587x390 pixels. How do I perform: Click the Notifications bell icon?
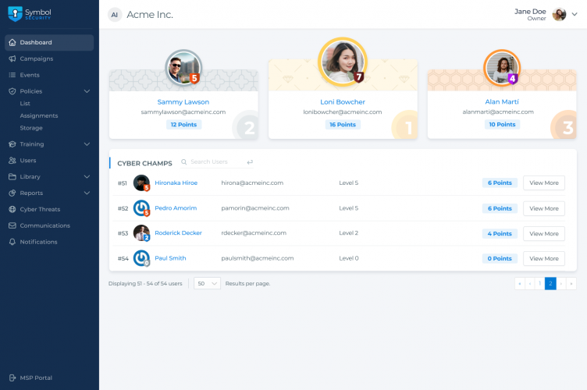point(12,242)
